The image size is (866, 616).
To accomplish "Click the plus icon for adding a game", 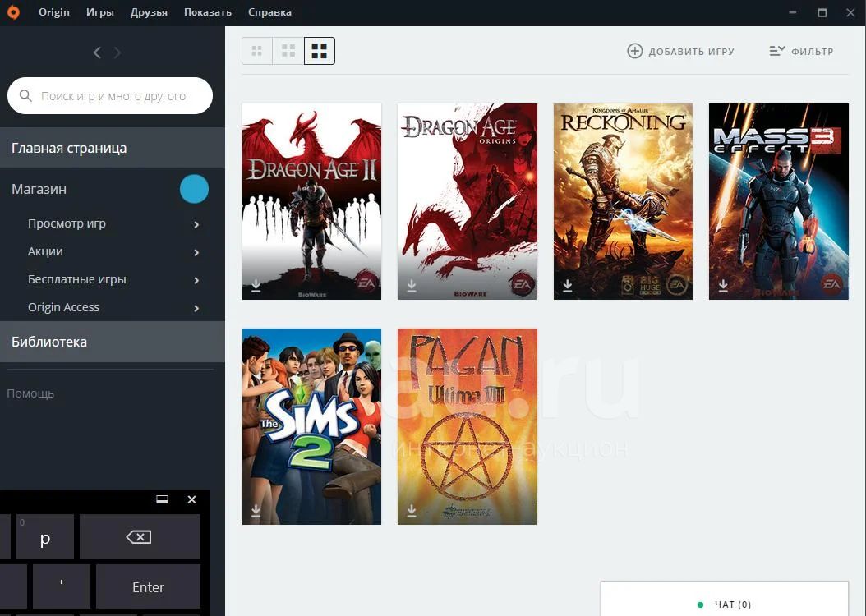I will click(x=634, y=51).
